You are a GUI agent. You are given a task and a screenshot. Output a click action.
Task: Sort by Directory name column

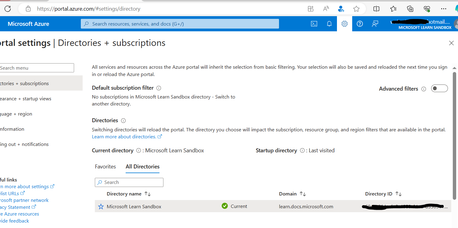(129, 194)
